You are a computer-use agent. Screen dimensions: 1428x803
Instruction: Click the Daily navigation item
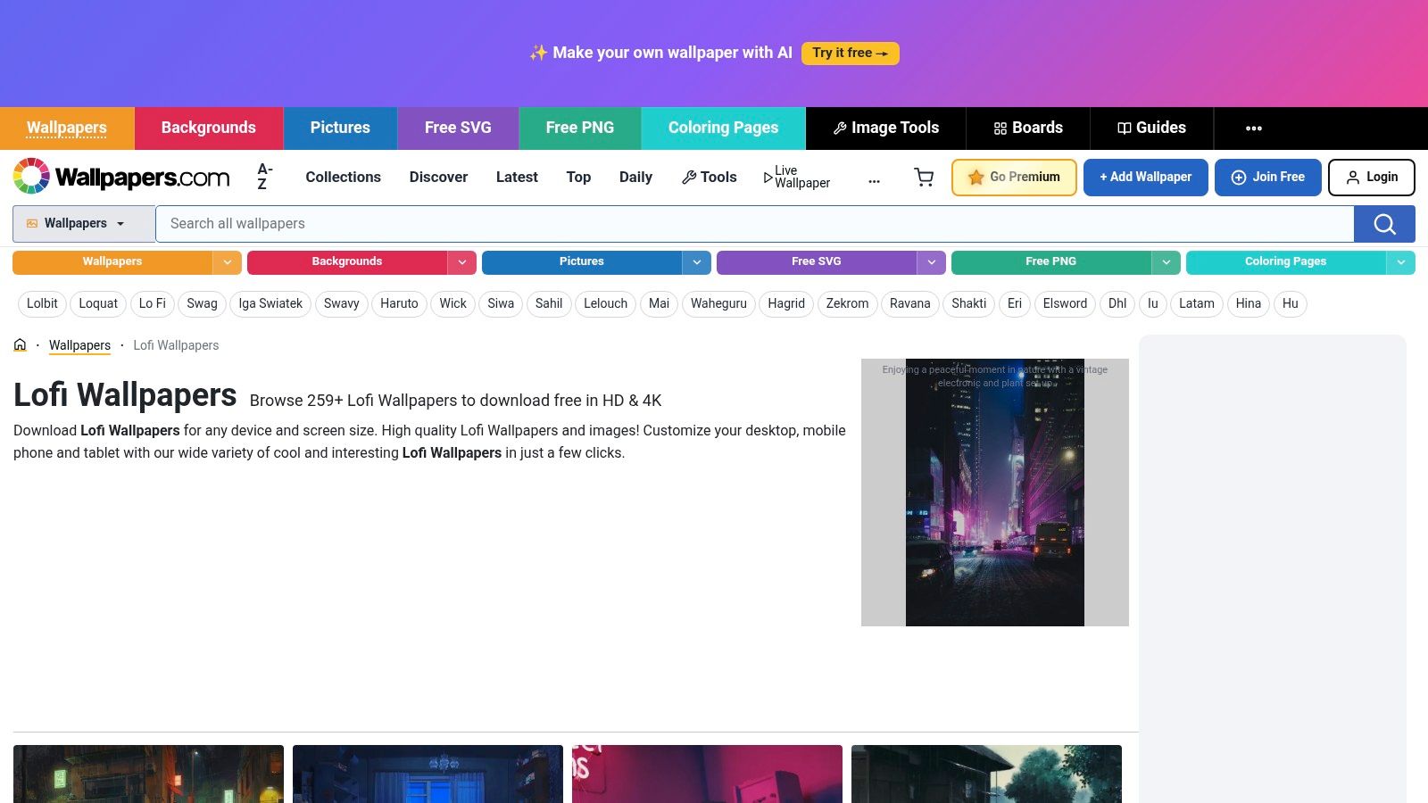(635, 177)
